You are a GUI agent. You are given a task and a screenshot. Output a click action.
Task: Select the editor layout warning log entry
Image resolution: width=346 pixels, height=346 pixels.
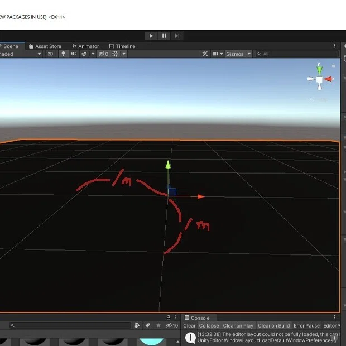pos(261,338)
